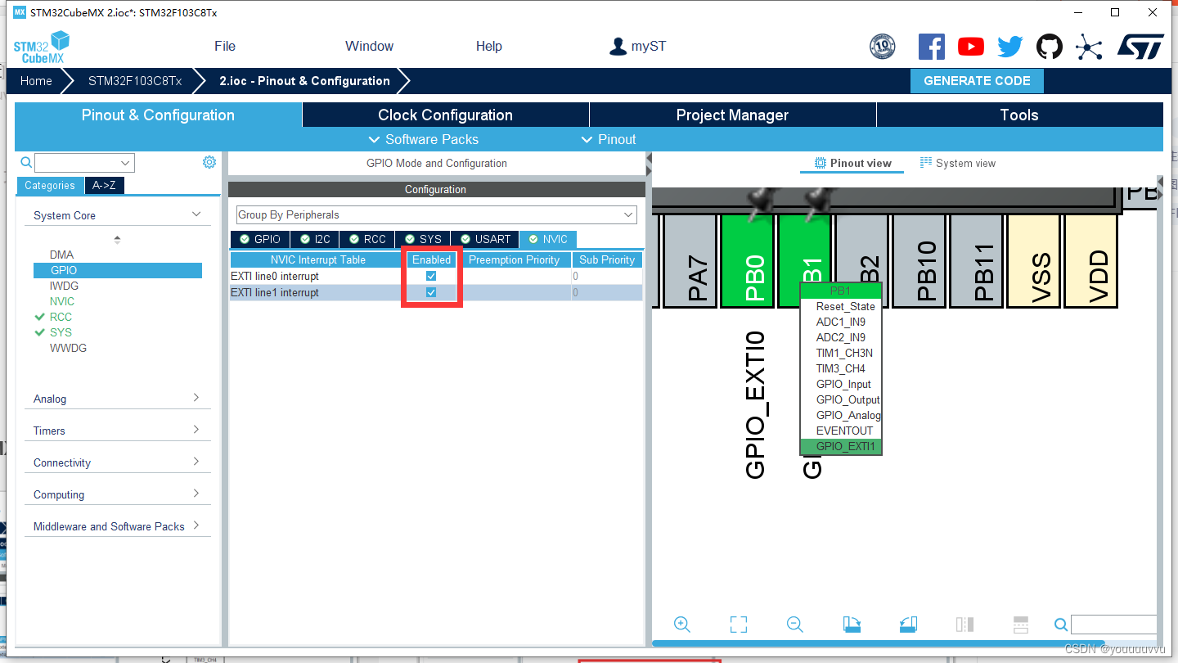Click the vertical split view icon

[964, 625]
